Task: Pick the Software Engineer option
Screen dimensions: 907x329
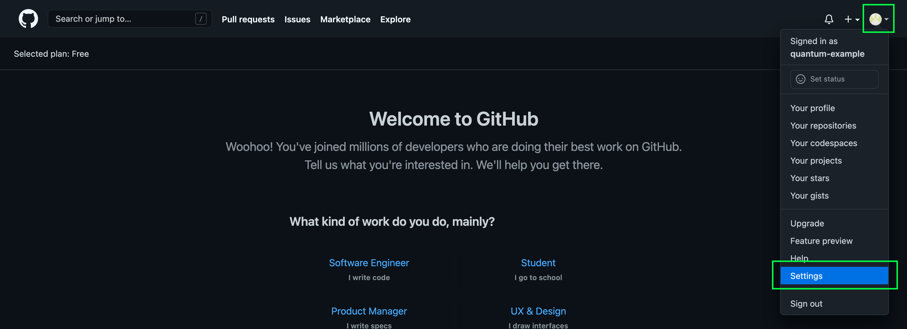Action: tap(369, 263)
